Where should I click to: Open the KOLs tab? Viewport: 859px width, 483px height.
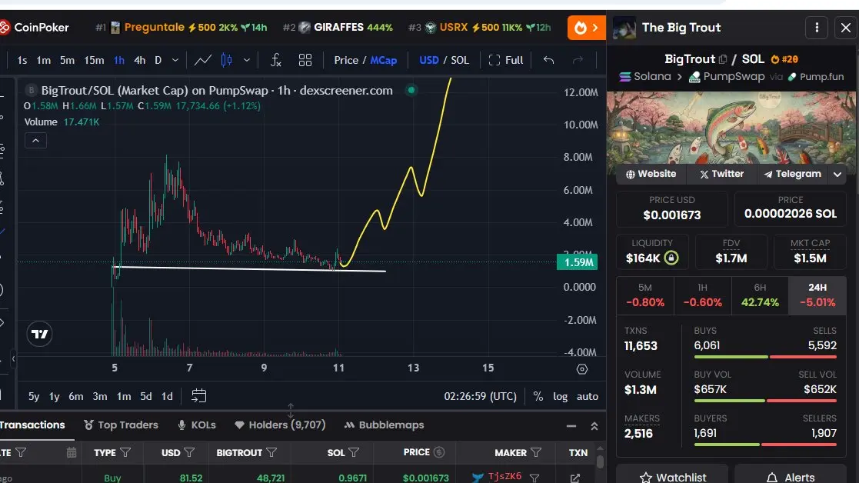point(197,425)
